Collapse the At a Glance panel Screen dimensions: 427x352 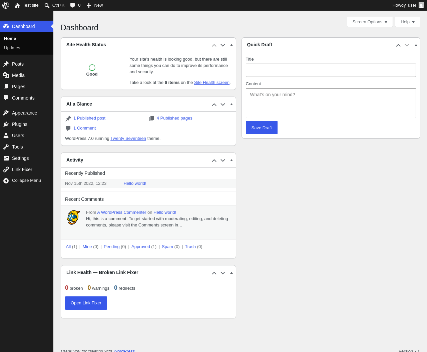232,104
